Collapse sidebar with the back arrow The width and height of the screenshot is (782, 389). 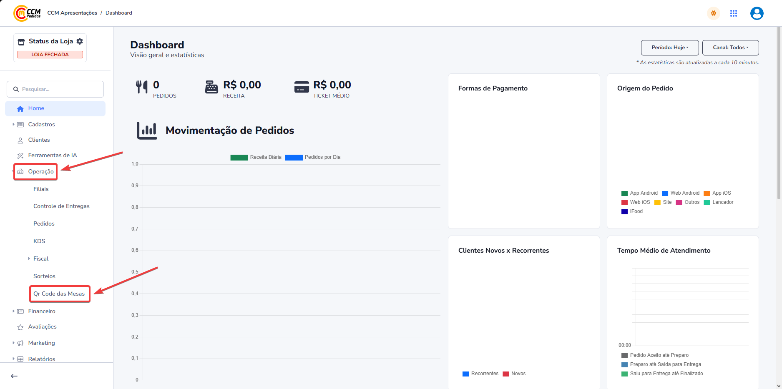(x=14, y=376)
